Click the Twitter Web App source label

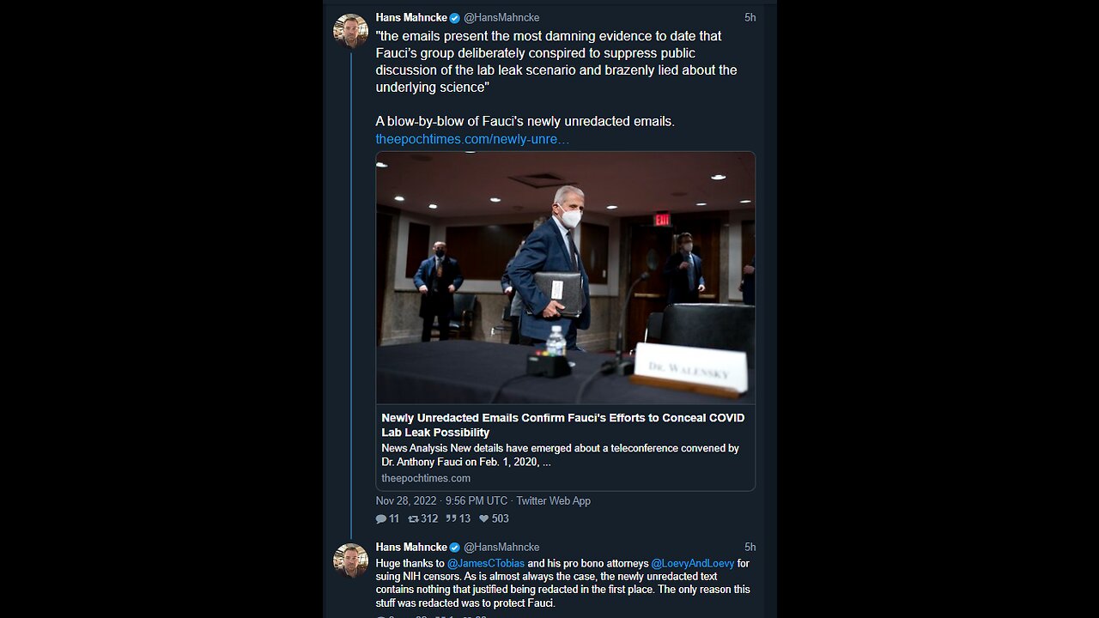pyautogui.click(x=553, y=500)
